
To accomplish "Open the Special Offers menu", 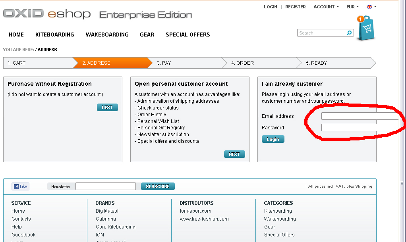I will point(188,35).
